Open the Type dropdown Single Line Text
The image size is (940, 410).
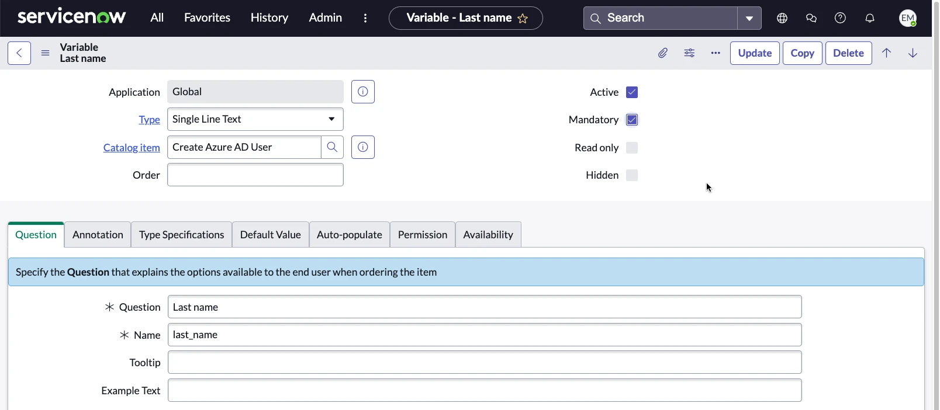click(x=255, y=119)
